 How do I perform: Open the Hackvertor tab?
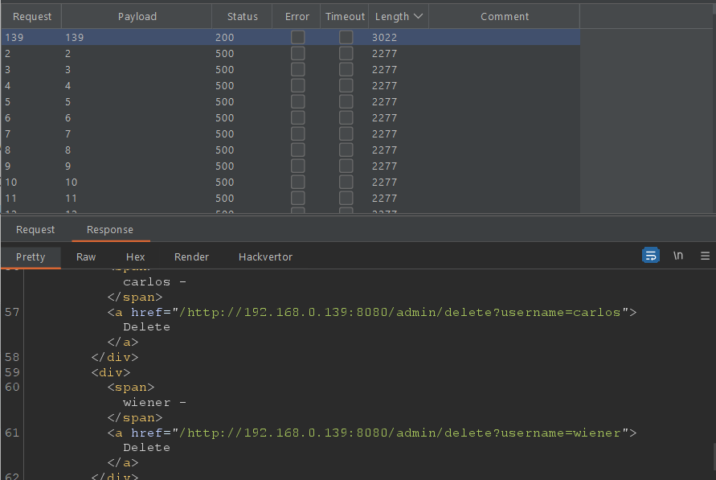265,257
